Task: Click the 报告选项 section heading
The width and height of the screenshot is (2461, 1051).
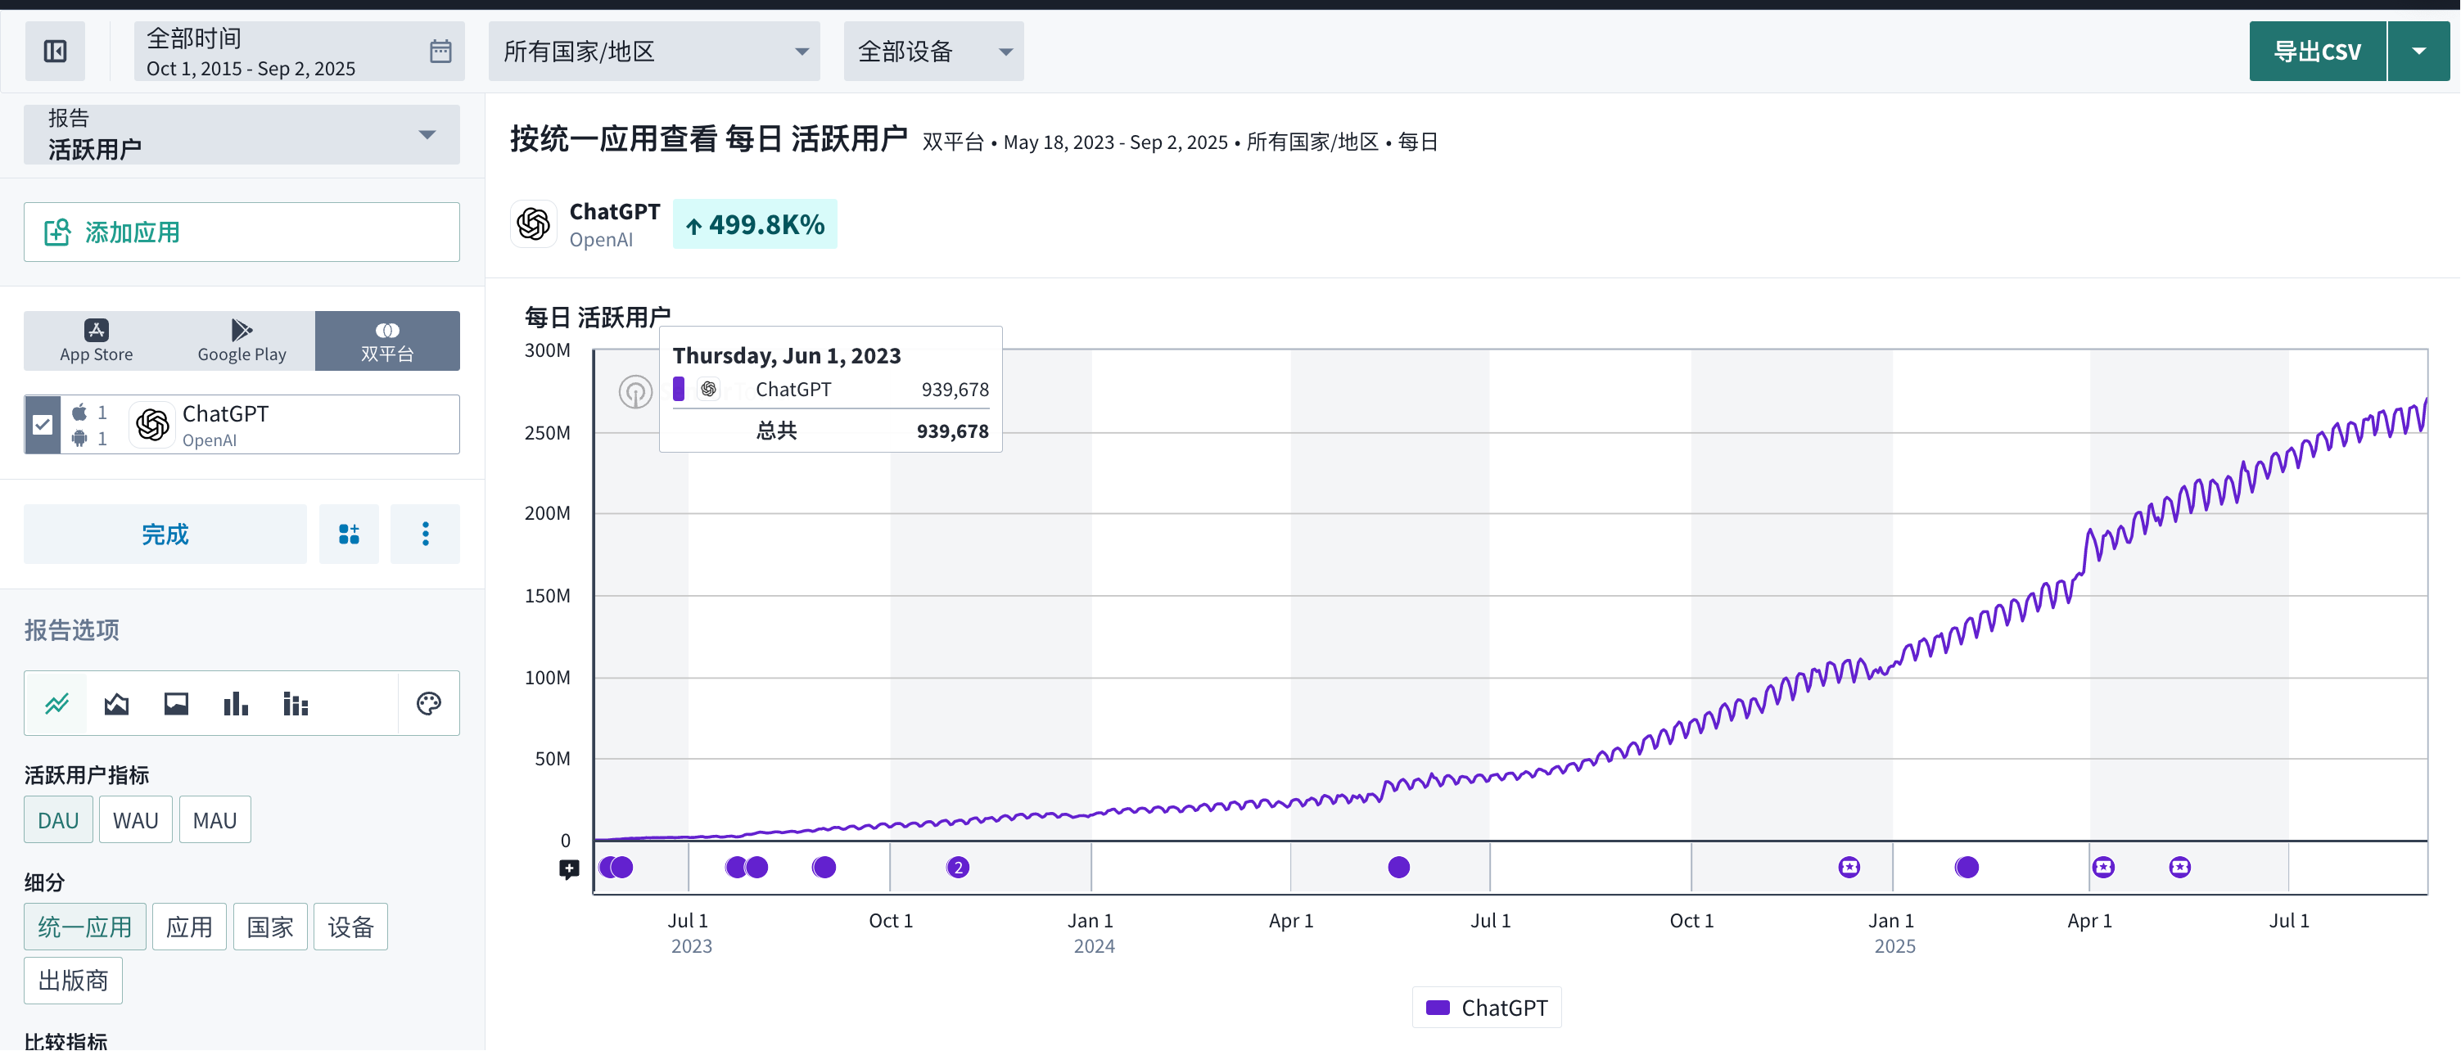Action: click(x=72, y=630)
